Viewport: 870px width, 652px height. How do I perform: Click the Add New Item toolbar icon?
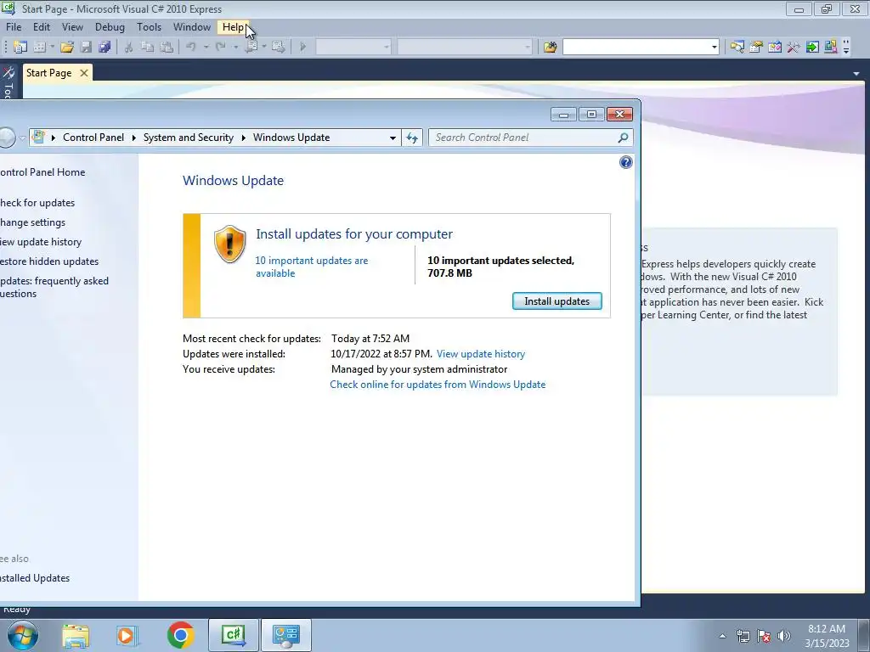[39, 48]
